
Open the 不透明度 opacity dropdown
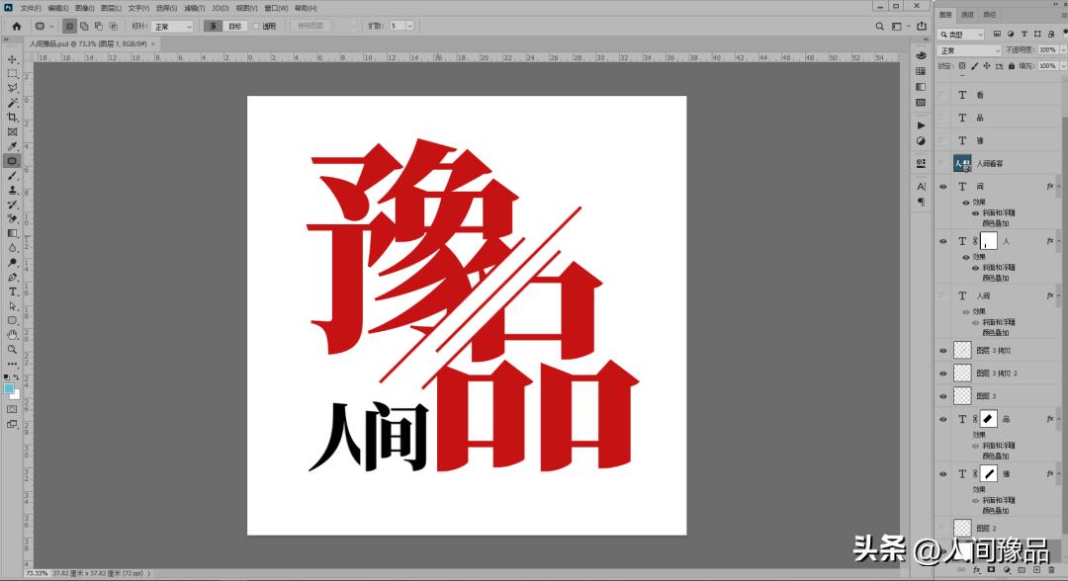1062,49
